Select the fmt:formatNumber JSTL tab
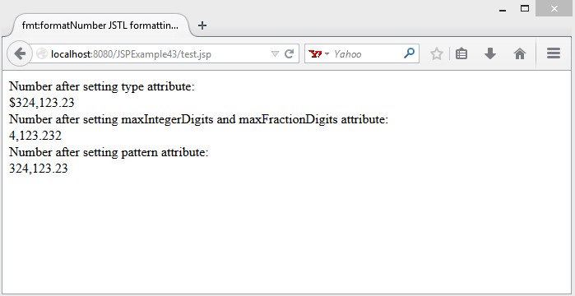The image size is (575, 296). (x=100, y=25)
